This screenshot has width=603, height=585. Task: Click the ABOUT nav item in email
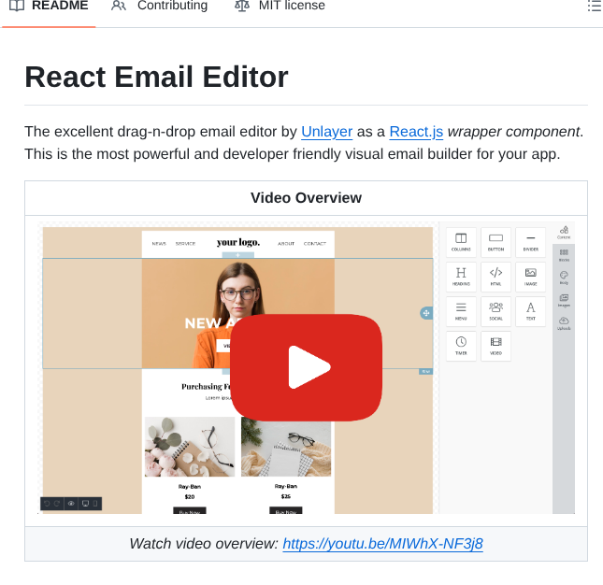pos(286,244)
